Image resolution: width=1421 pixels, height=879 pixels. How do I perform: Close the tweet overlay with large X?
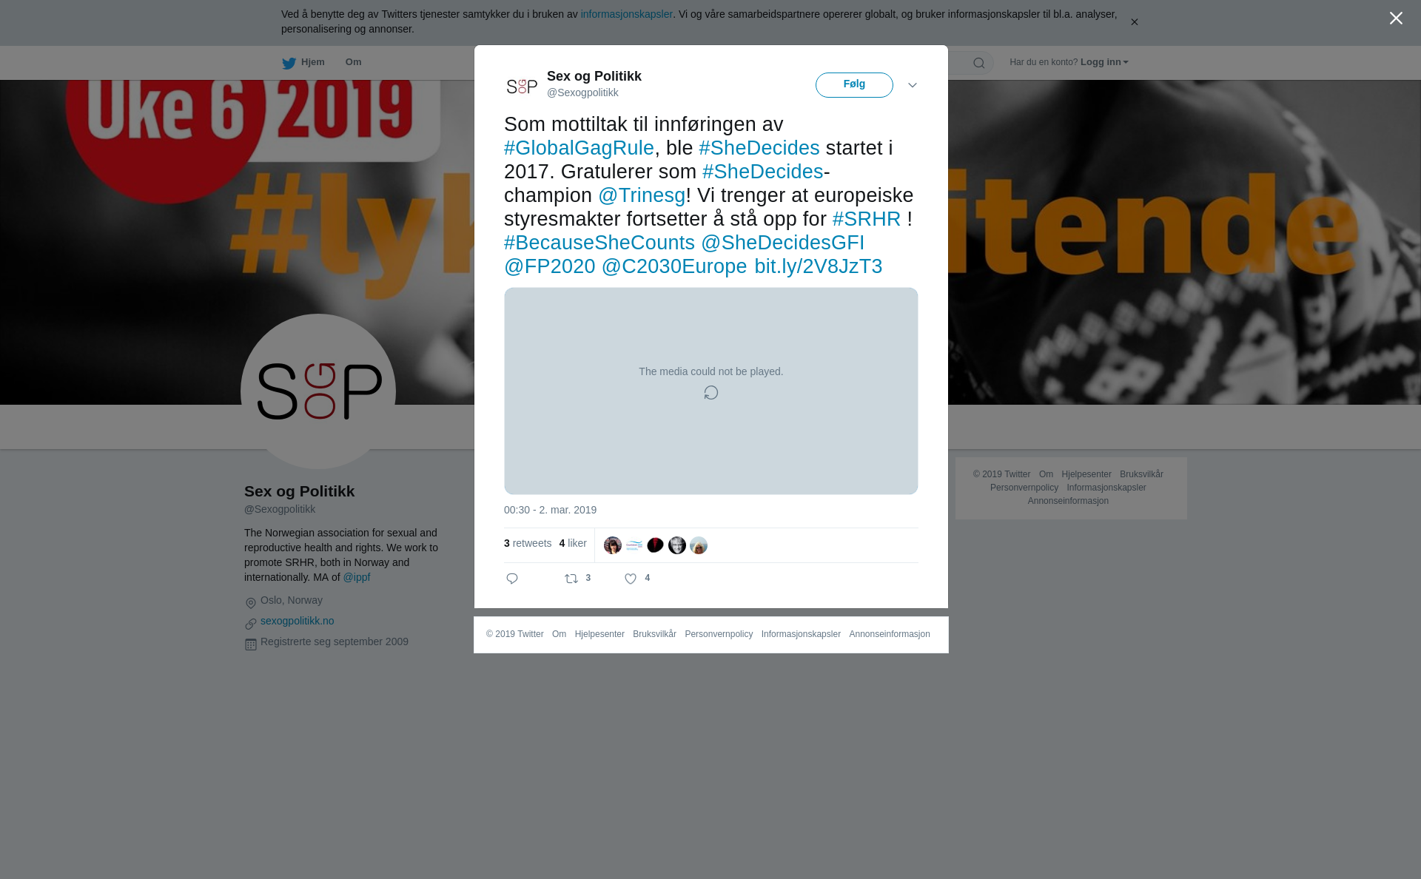1396,18
